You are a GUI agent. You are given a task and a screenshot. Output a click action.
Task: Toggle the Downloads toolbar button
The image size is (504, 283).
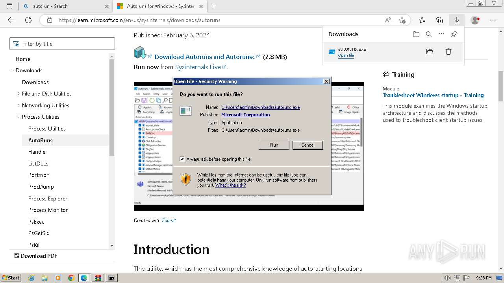[x=456, y=20]
